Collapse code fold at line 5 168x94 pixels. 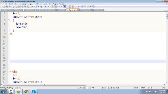9,20
